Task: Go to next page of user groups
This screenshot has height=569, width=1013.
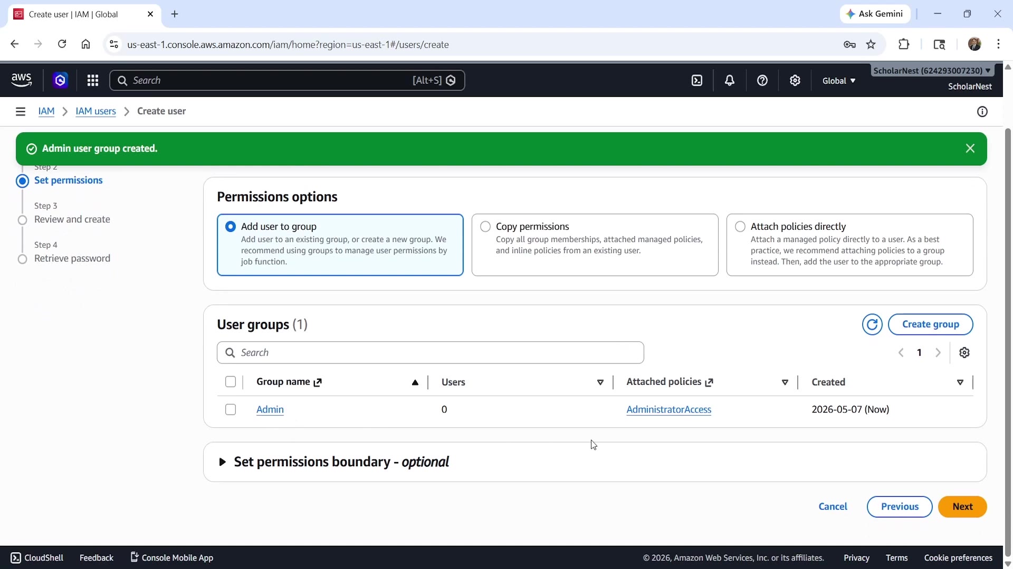Action: 938,352
